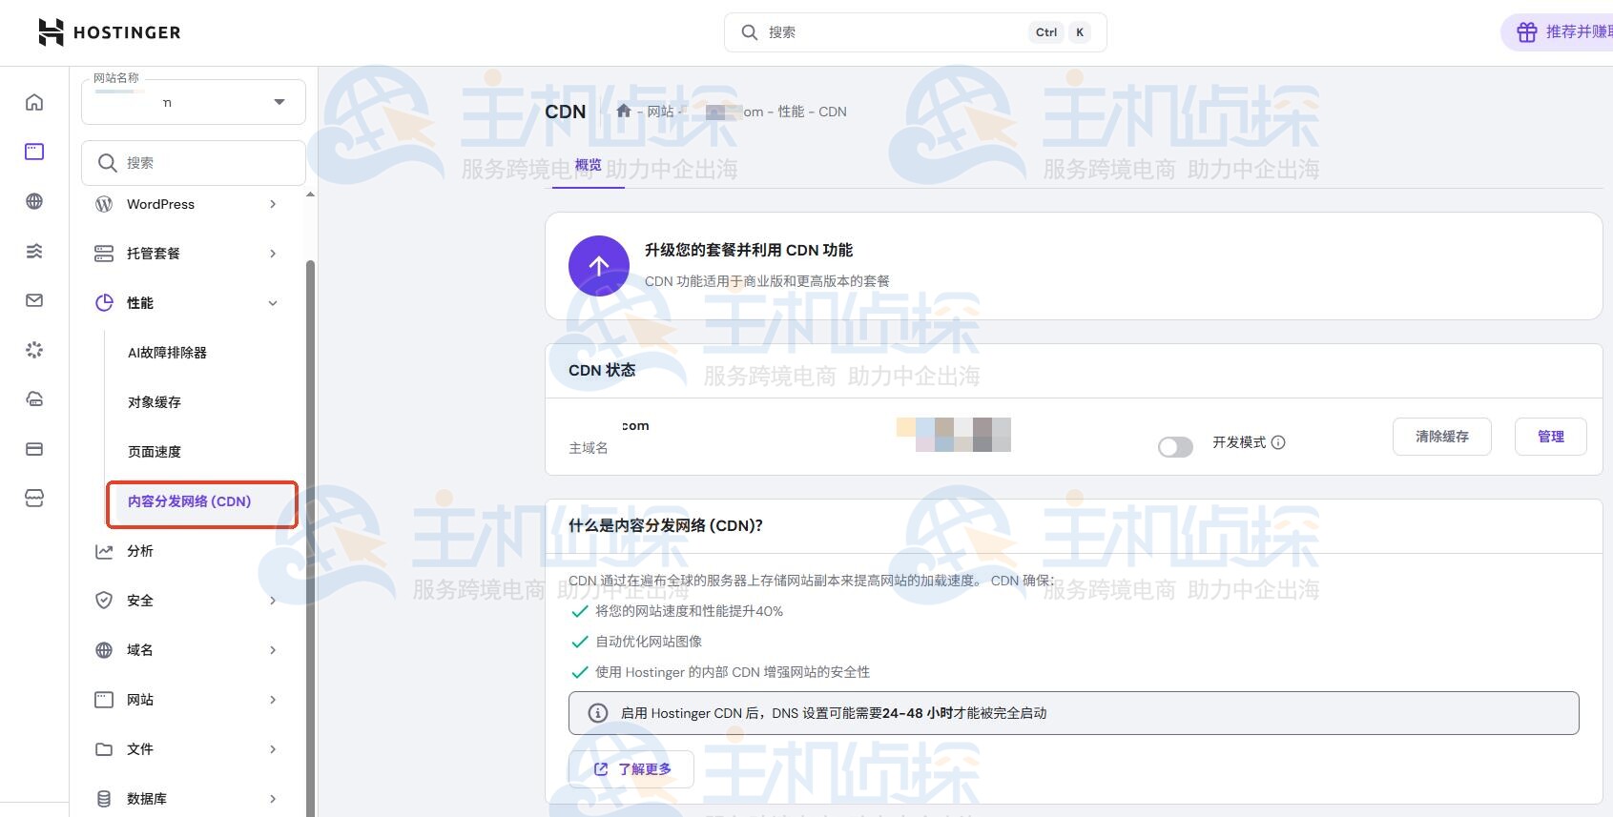Click the 清除缓存 button
Screen dimensions: 1613x817
pyautogui.click(x=1442, y=437)
